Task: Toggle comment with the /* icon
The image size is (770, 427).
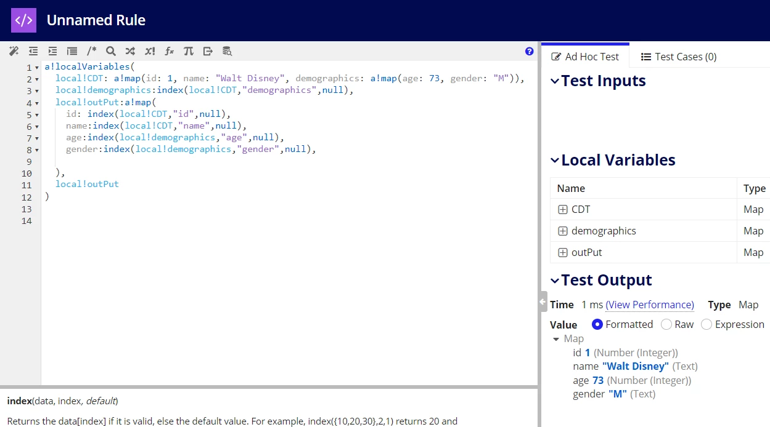Action: pyautogui.click(x=91, y=51)
